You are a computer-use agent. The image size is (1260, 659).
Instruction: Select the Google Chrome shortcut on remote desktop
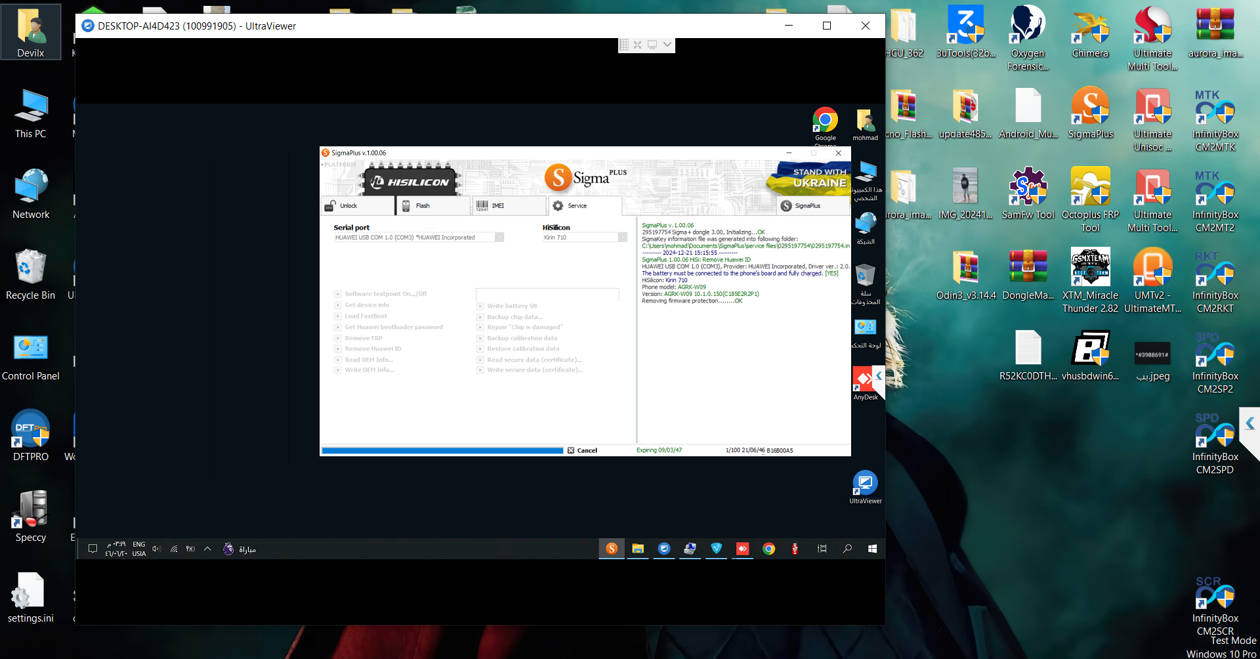[x=826, y=125]
